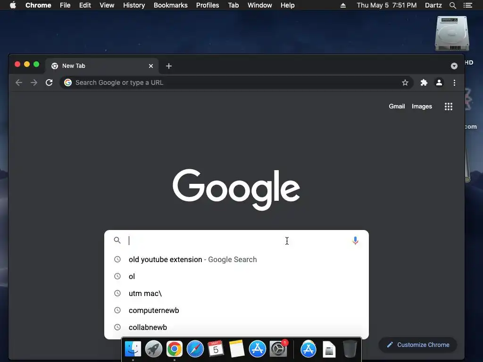Image resolution: width=483 pixels, height=362 pixels.
Task: Open the profile avatar icon
Action: [439, 82]
